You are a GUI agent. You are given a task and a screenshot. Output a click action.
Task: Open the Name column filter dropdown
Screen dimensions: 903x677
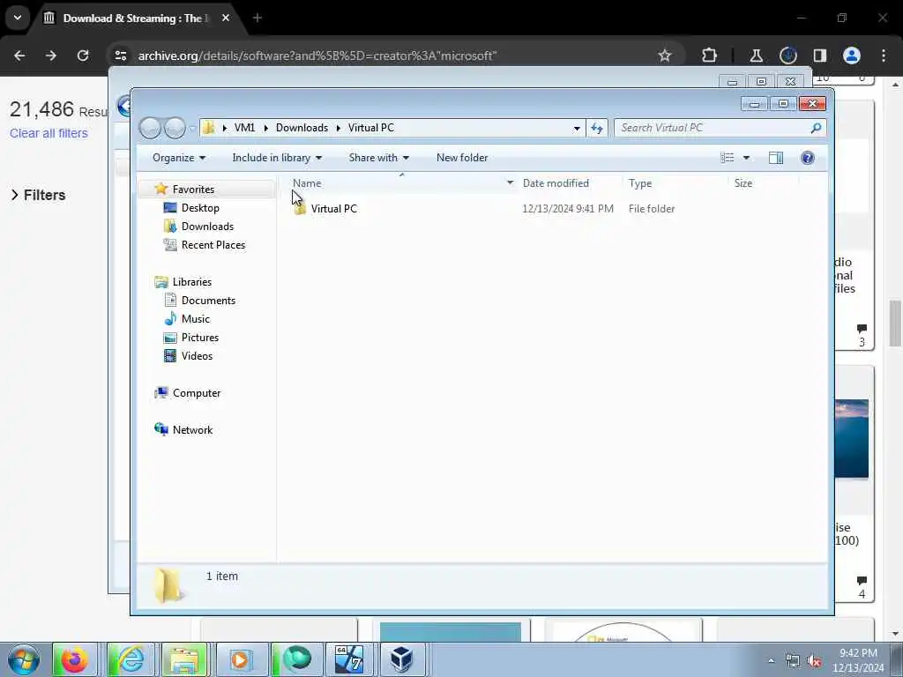pyautogui.click(x=510, y=182)
